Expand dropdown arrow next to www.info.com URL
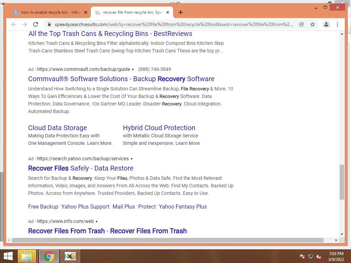 point(96,222)
